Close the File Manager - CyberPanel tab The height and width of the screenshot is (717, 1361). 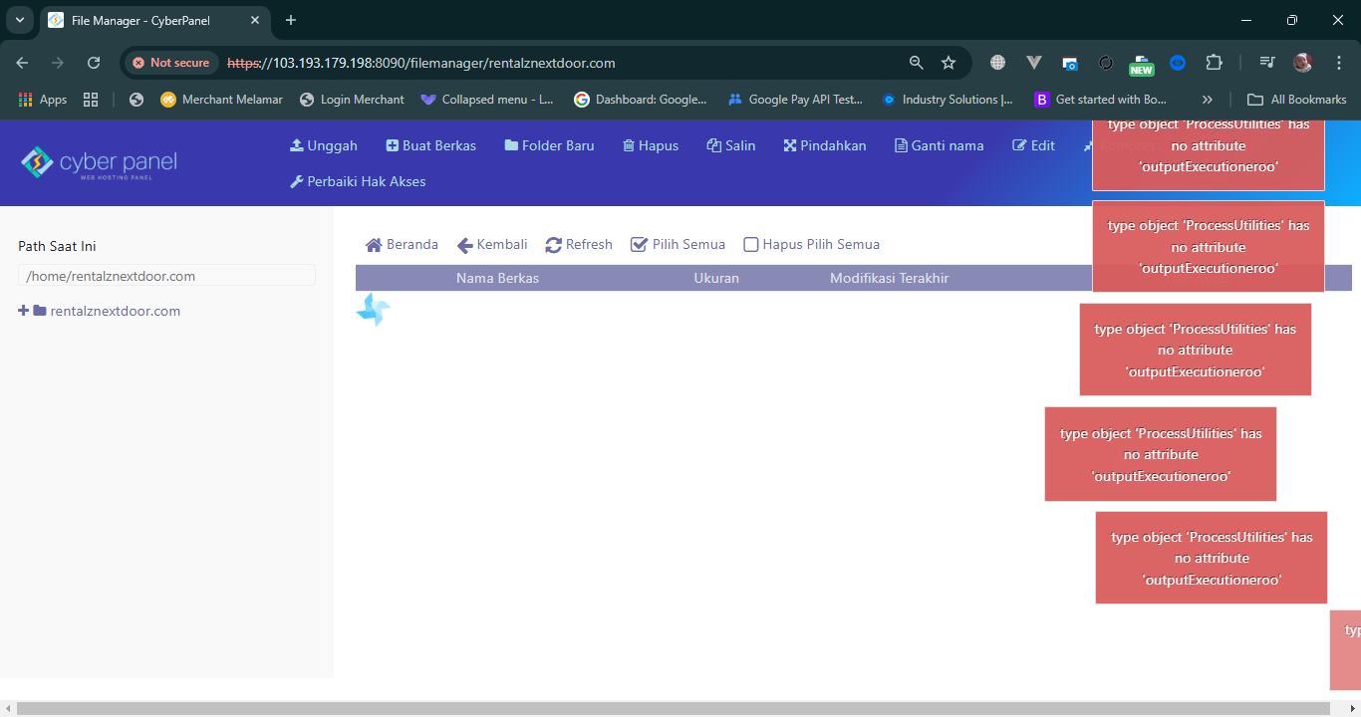[x=255, y=20]
